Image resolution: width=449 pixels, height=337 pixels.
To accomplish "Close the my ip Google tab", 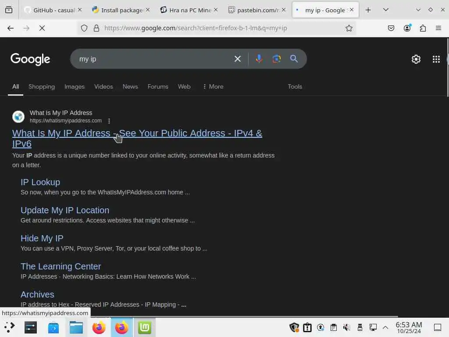I will [352, 10].
